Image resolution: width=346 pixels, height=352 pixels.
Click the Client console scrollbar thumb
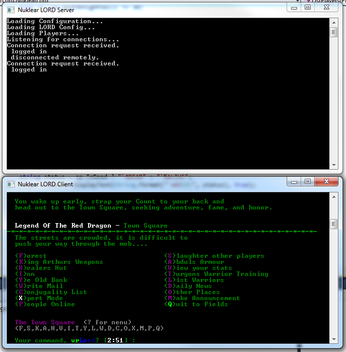[x=333, y=224]
